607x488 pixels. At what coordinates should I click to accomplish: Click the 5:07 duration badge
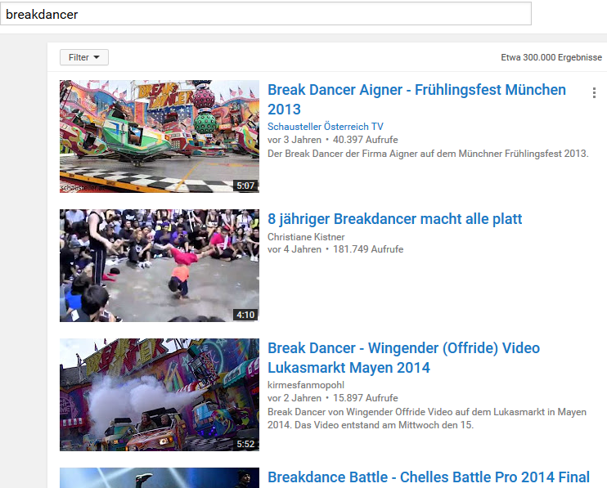(x=245, y=186)
